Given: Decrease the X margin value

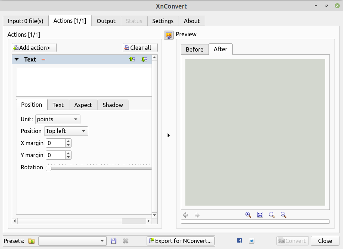Looking at the screenshot, I should [68, 145].
